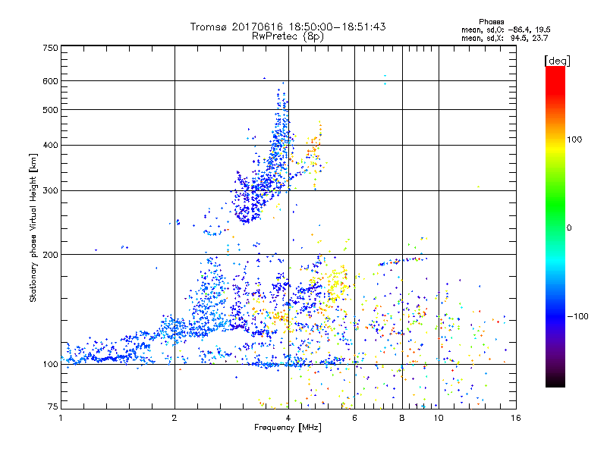The image size is (607, 455).
Task: Click y-axis tick label '300'
Action: (51, 191)
